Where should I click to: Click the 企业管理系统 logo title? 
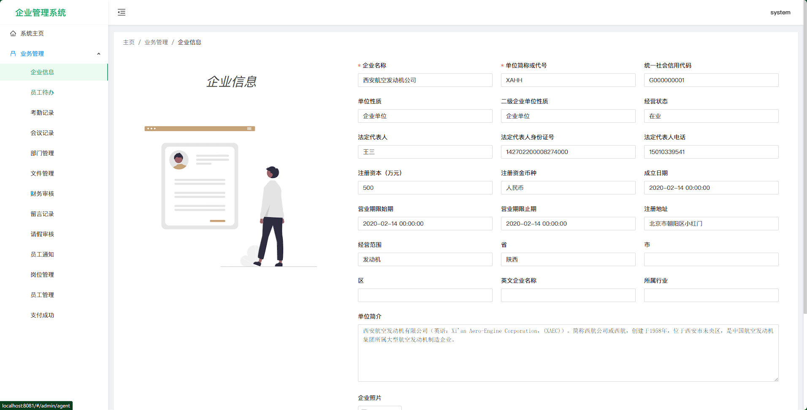(x=41, y=13)
